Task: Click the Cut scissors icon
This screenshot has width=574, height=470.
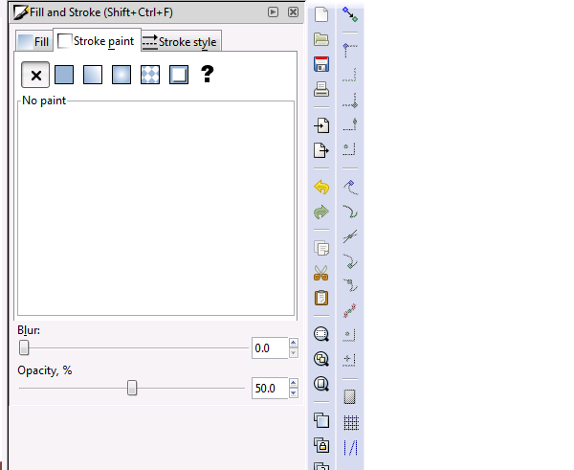Action: pos(321,273)
